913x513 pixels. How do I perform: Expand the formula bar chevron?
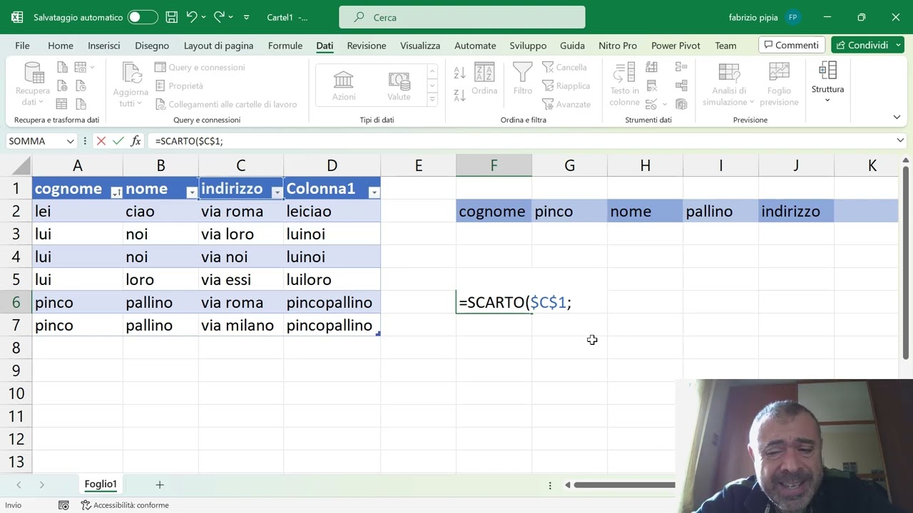point(900,141)
